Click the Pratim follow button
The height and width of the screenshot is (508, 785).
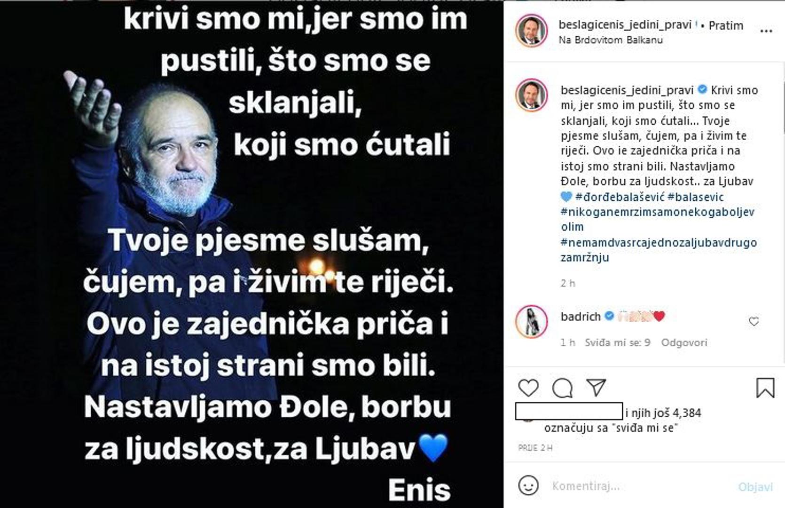[726, 25]
